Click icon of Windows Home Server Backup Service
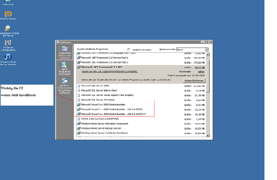 pyautogui.click(x=79, y=128)
